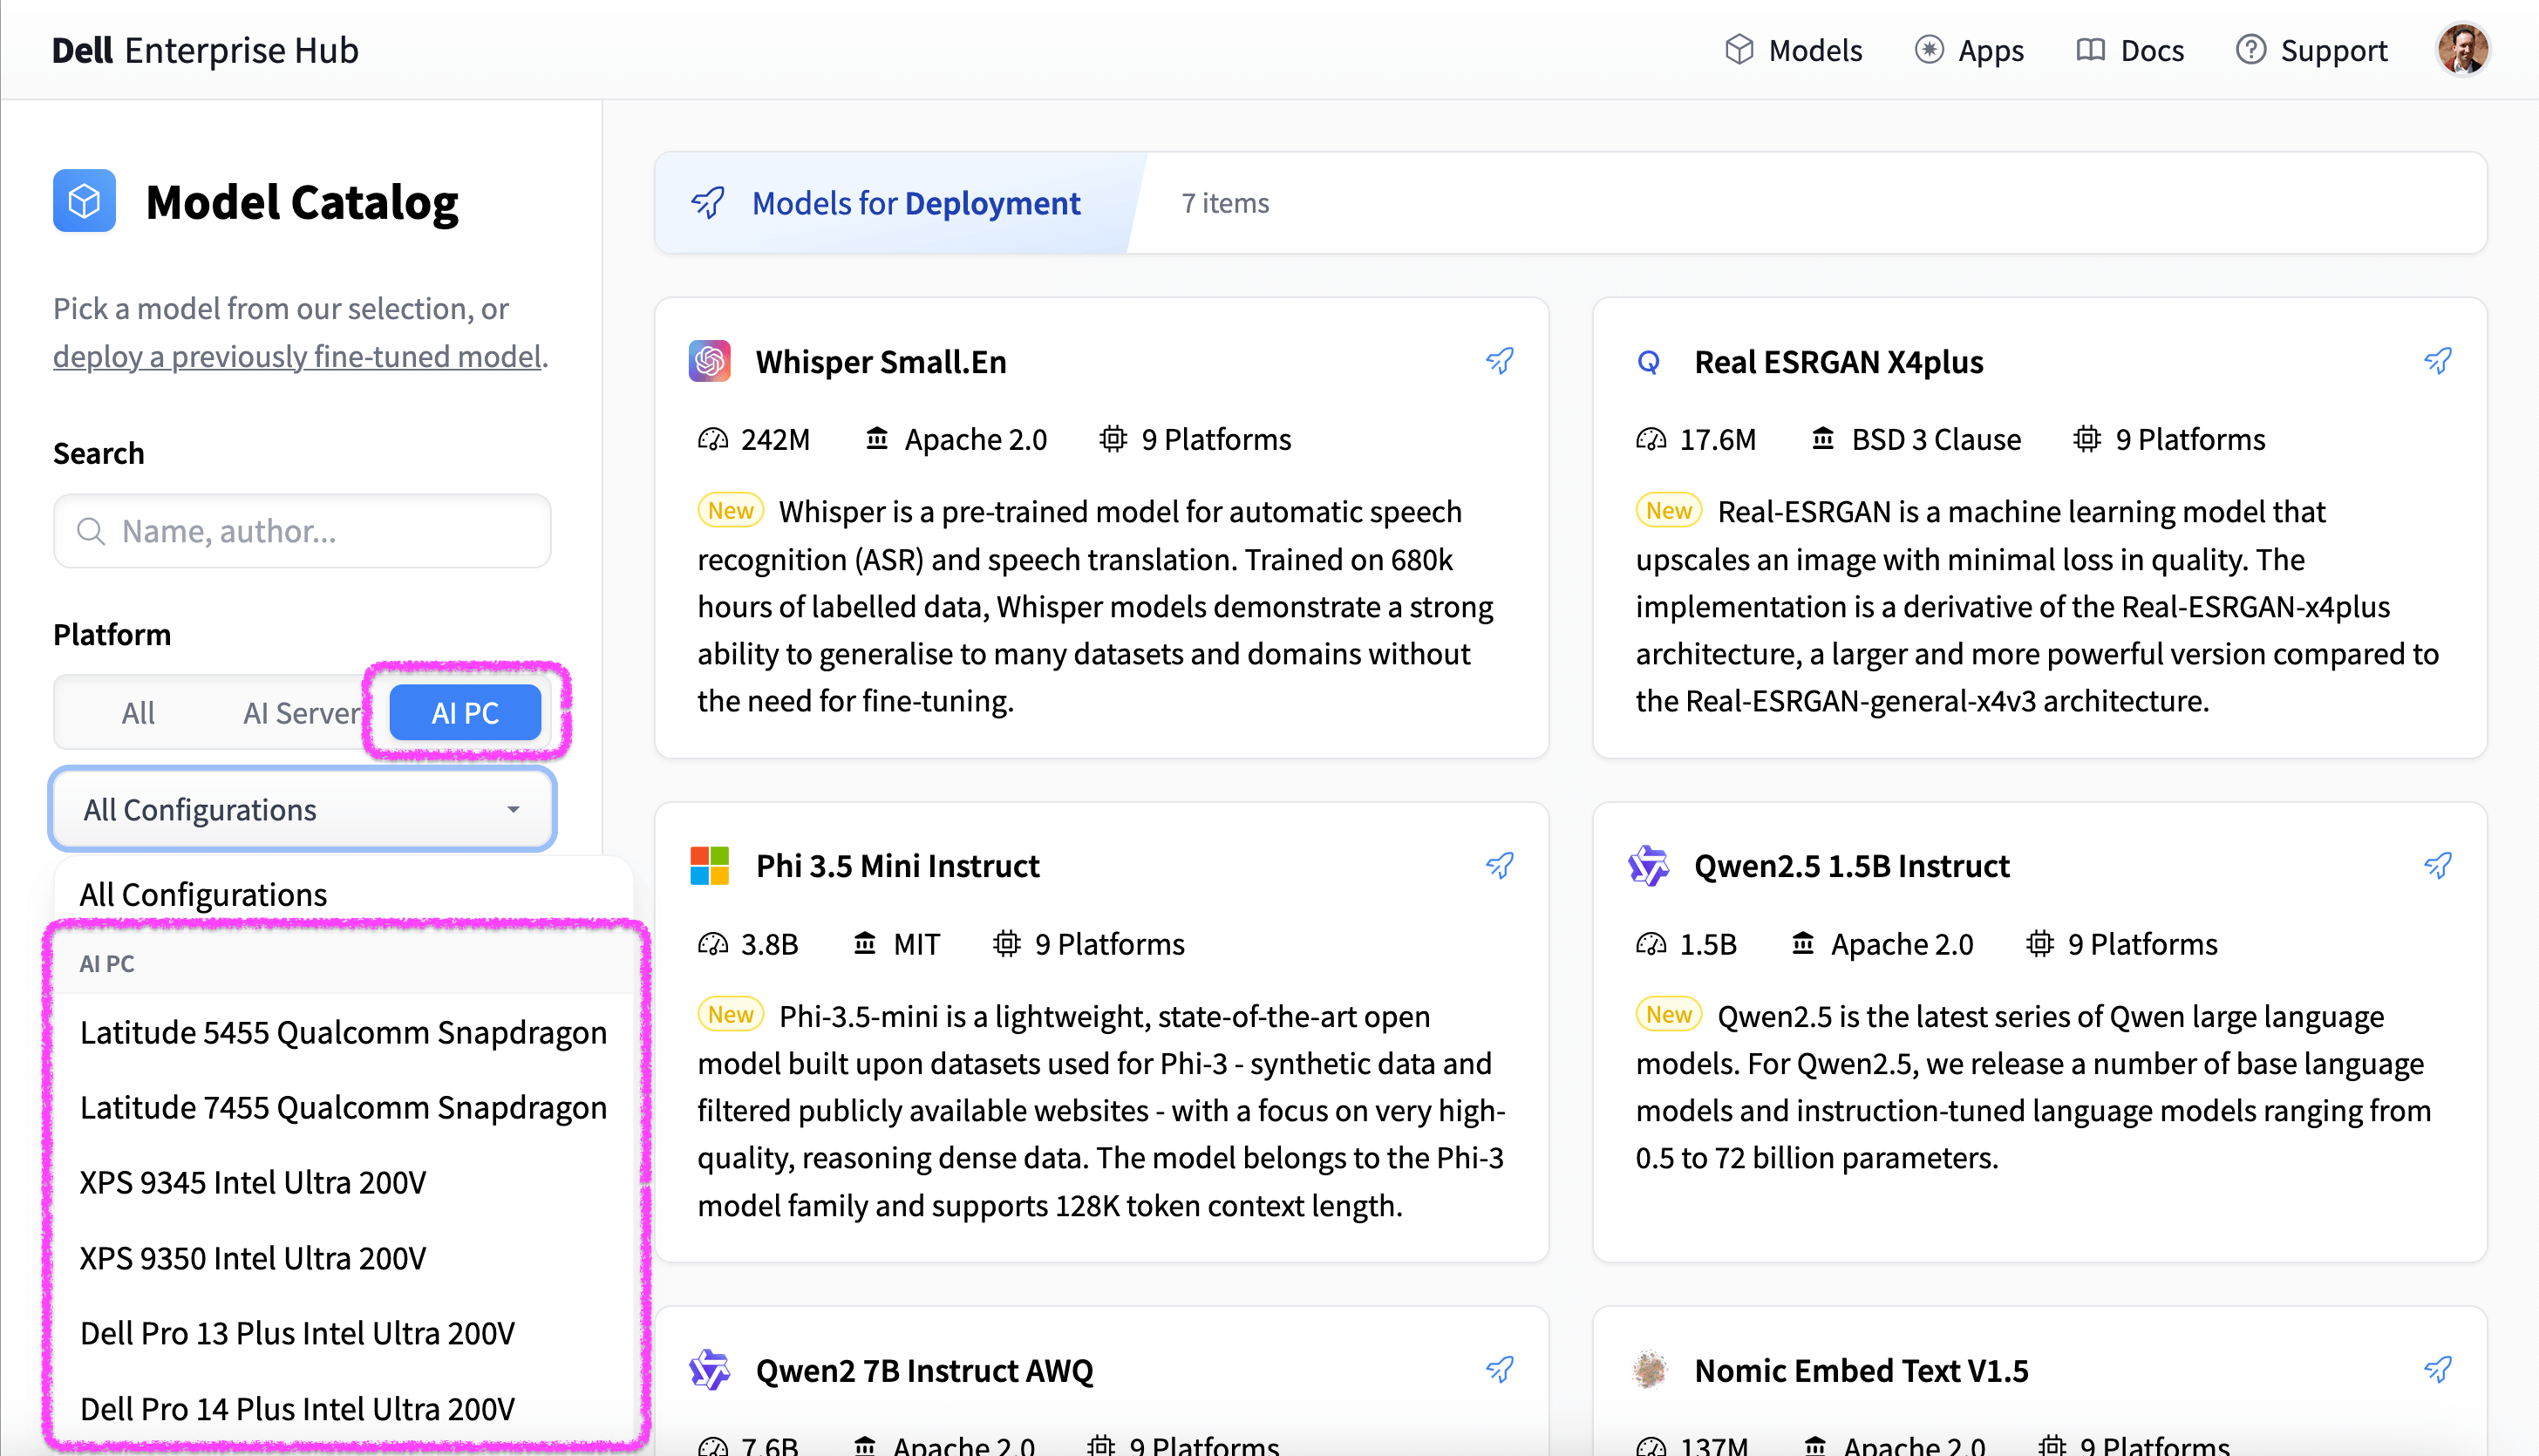Click the "BSD 3 Clause" license text
The height and width of the screenshot is (1456, 2539).
[1936, 439]
